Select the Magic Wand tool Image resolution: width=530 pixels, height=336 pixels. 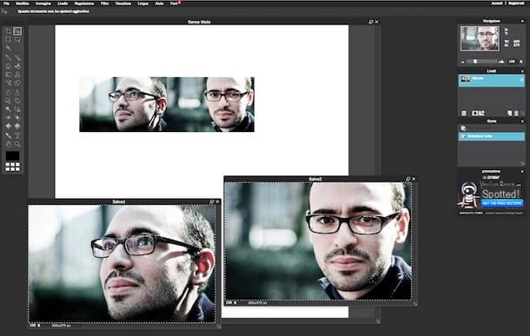(x=8, y=48)
